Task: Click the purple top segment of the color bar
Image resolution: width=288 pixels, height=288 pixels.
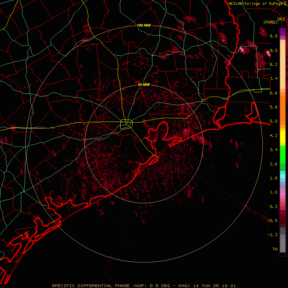Action: tap(283, 32)
